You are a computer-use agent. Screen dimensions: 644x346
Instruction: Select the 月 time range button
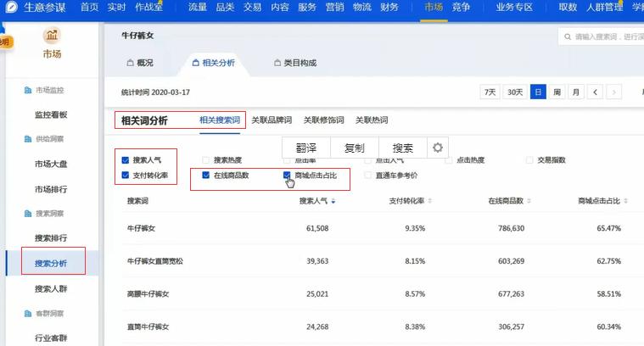(x=576, y=92)
